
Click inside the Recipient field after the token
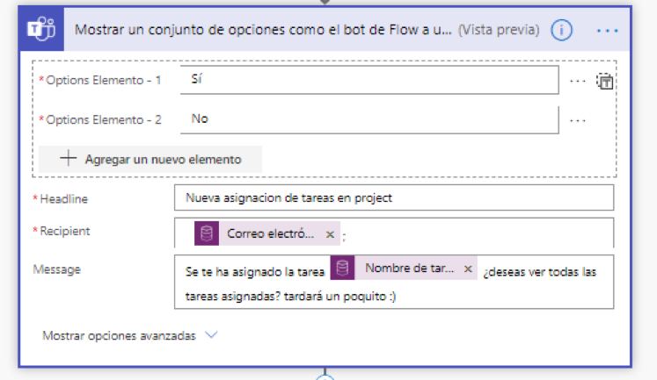(x=478, y=233)
